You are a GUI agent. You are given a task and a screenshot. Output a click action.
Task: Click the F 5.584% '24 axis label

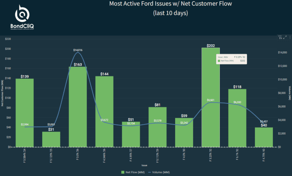pyautogui.click(x=25, y=156)
